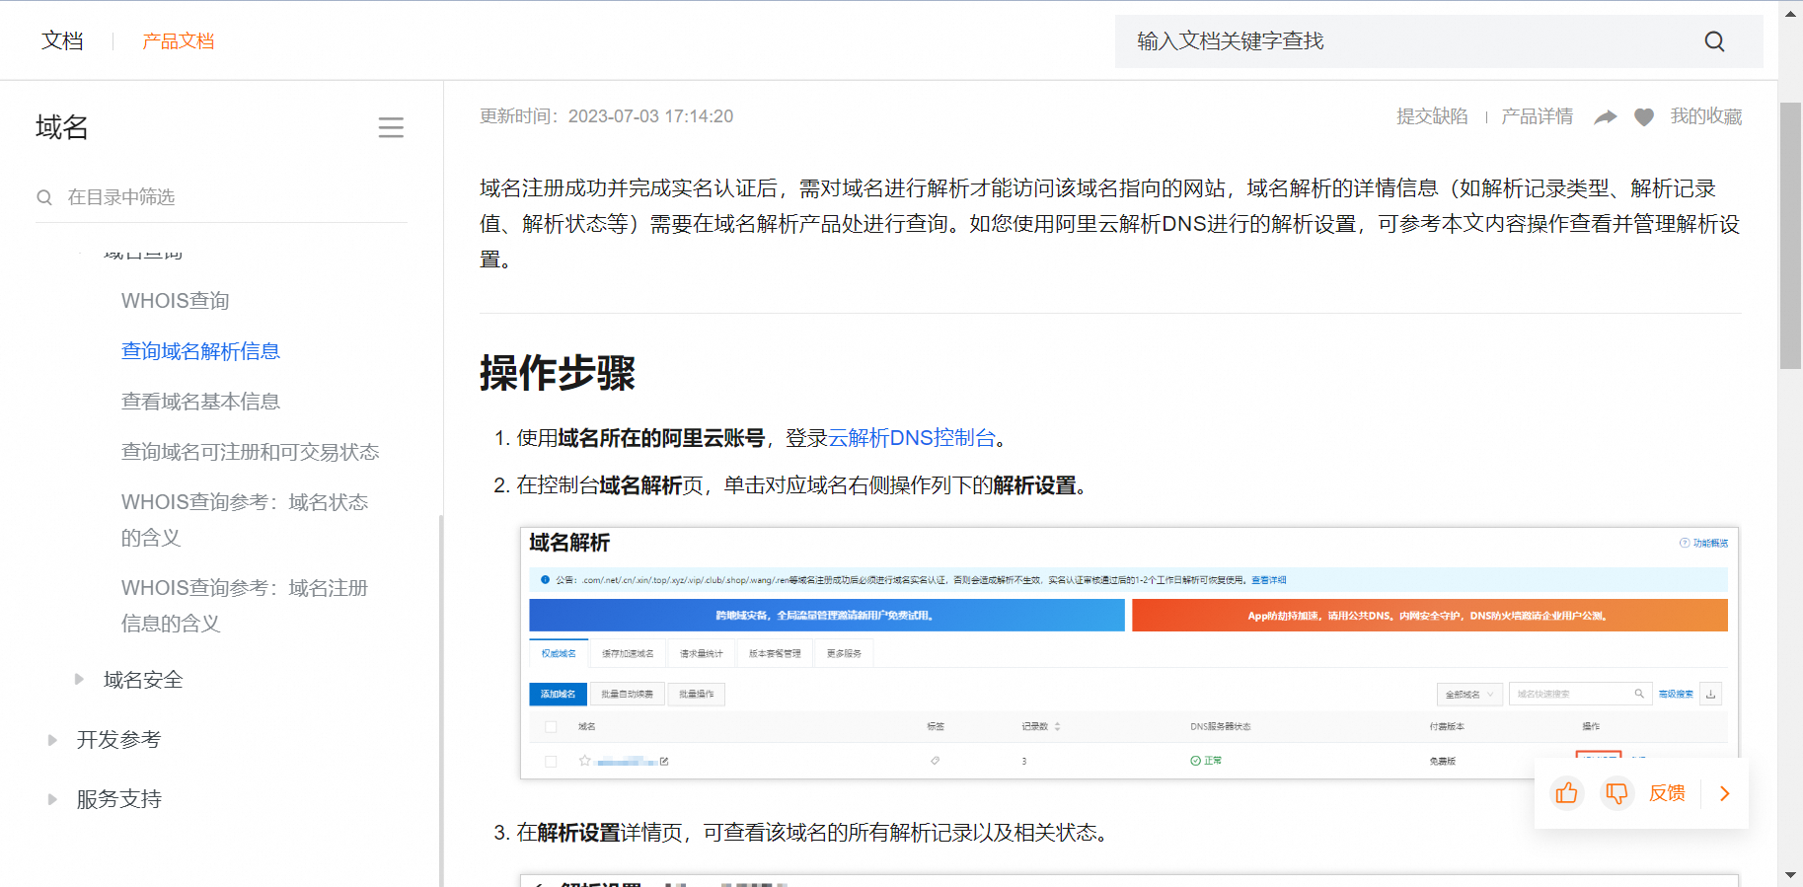Click the thumbs-down feedback icon
This screenshot has width=1803, height=887.
coord(1616,793)
